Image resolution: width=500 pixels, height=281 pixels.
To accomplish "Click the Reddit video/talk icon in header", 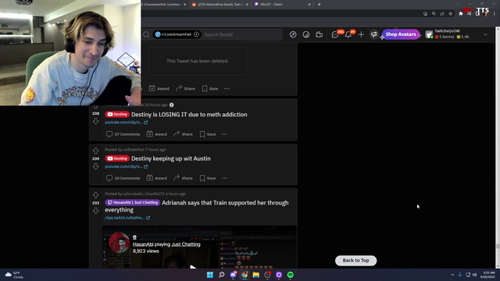I will (x=319, y=34).
